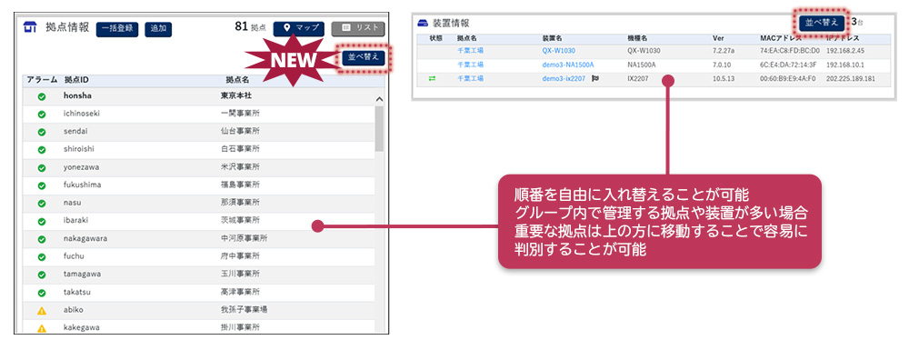Select the ibaraki 茨城事業所 row
909x350 pixels.
[199, 221]
